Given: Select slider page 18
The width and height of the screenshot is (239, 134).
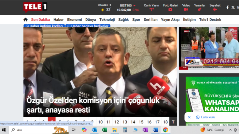Looking at the screenshot, I should tap(165, 122).
